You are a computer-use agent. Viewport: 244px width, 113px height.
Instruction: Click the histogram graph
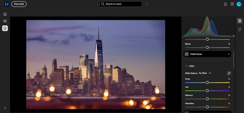[x=208, y=26]
